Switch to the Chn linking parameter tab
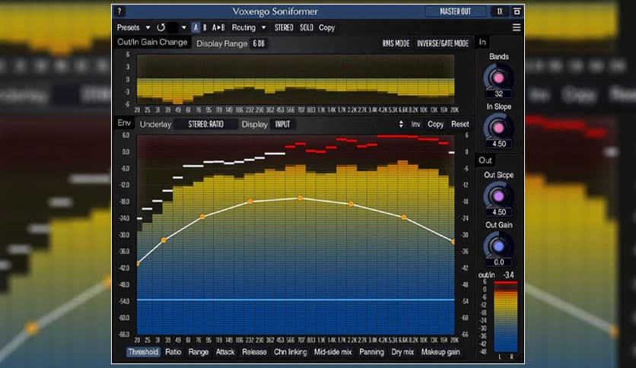636x368 pixels. click(x=291, y=352)
